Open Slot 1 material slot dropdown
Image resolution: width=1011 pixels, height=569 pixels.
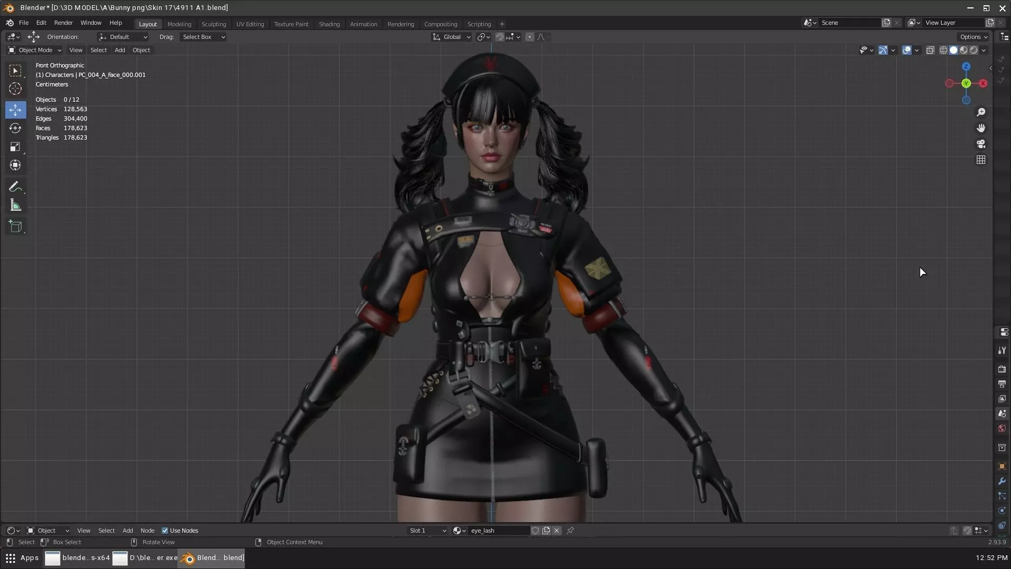coord(428,531)
